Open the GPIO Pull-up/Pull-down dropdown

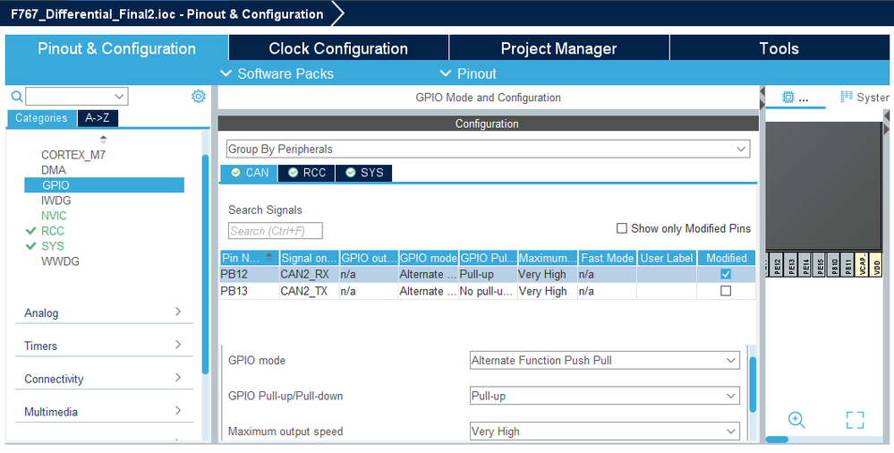605,396
